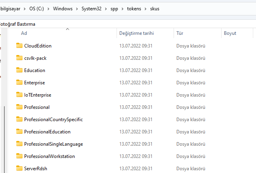Click the csvlk-pack folder icon

(19, 58)
